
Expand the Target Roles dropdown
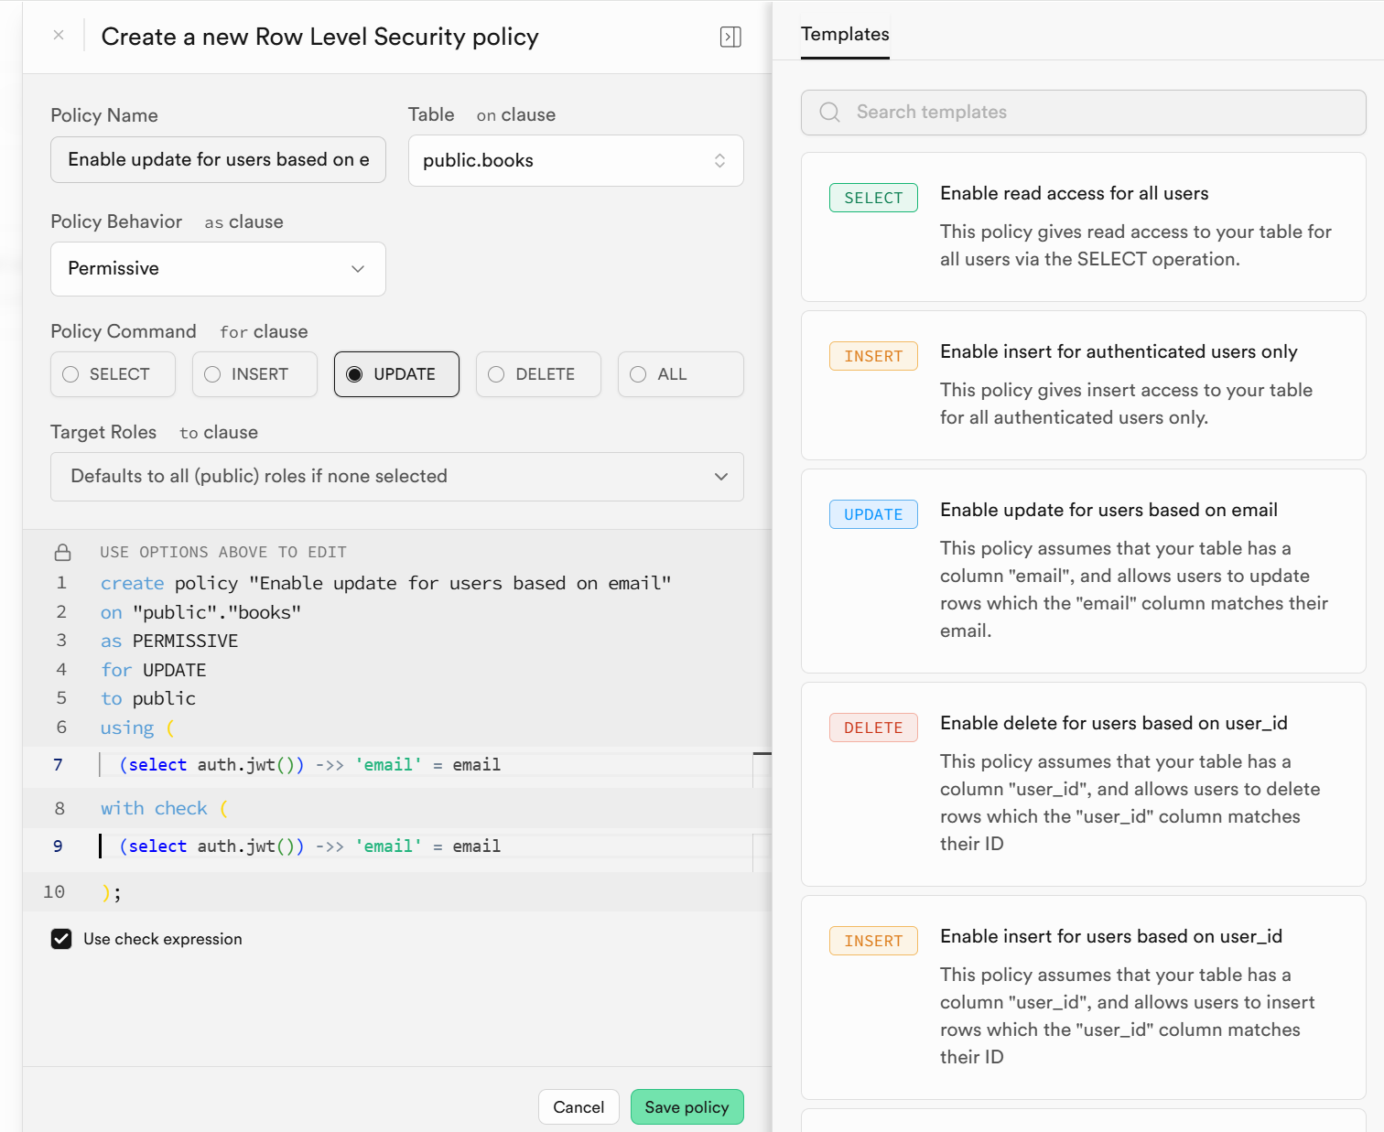tap(396, 477)
